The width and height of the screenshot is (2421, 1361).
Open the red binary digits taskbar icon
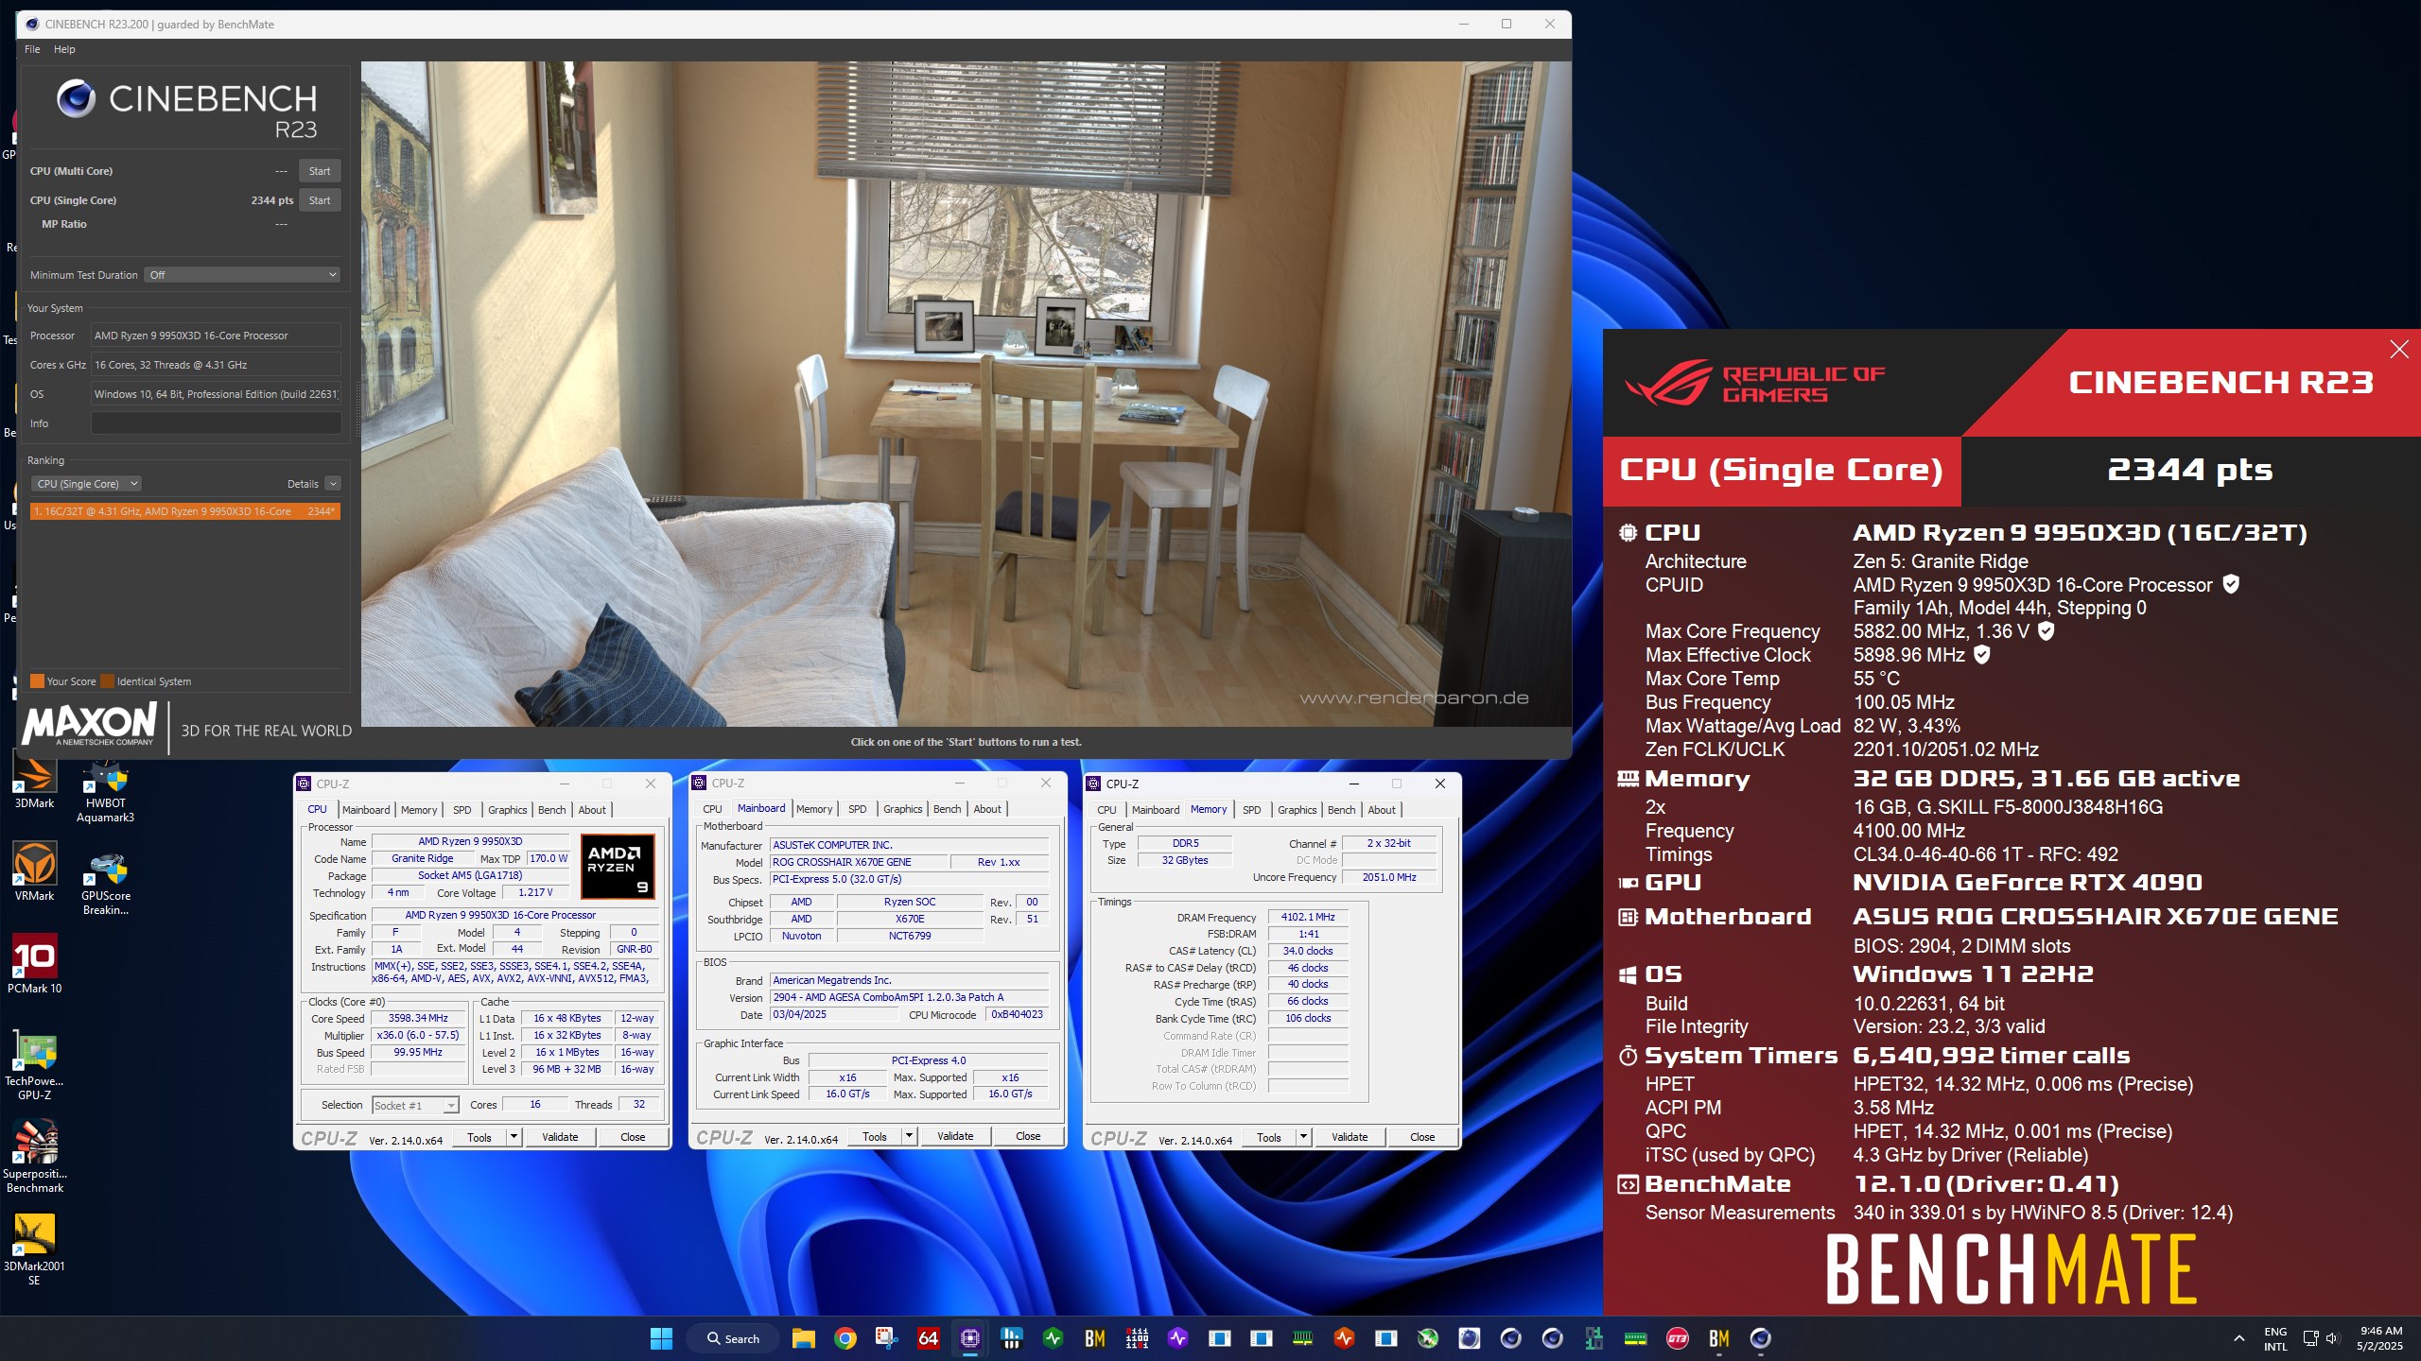1137,1338
